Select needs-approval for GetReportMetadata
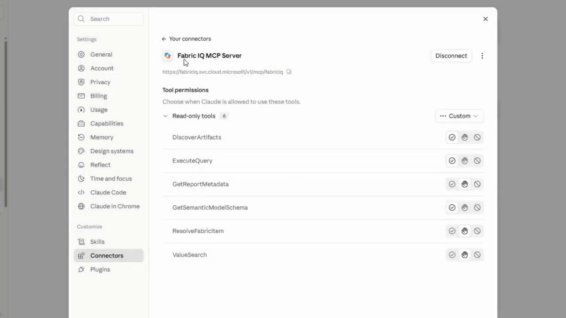The image size is (566, 318). 465,184
